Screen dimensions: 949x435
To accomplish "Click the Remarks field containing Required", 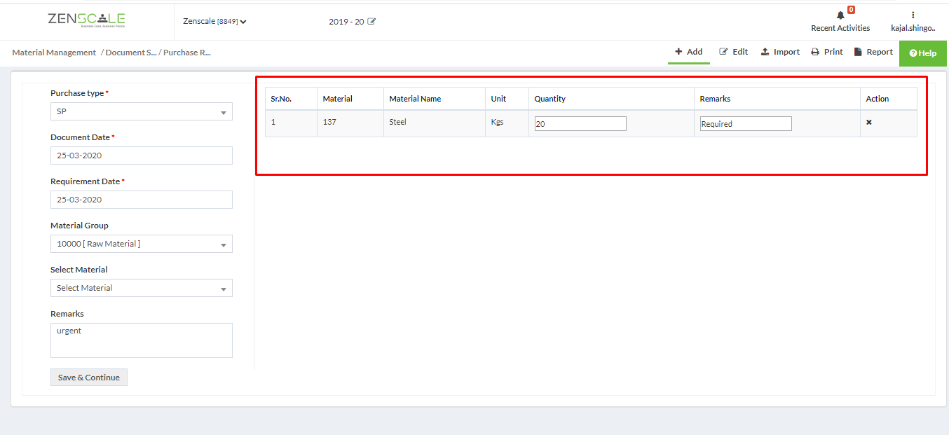I will click(746, 124).
